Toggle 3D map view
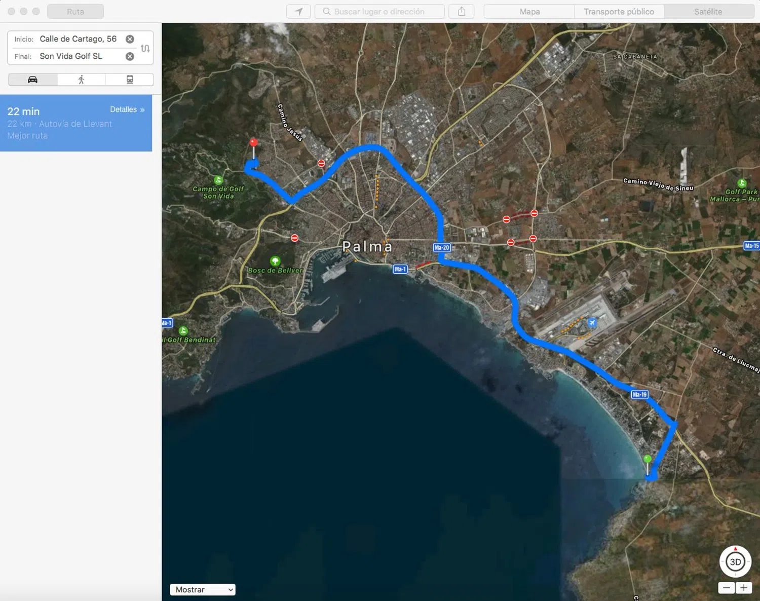 pos(735,561)
